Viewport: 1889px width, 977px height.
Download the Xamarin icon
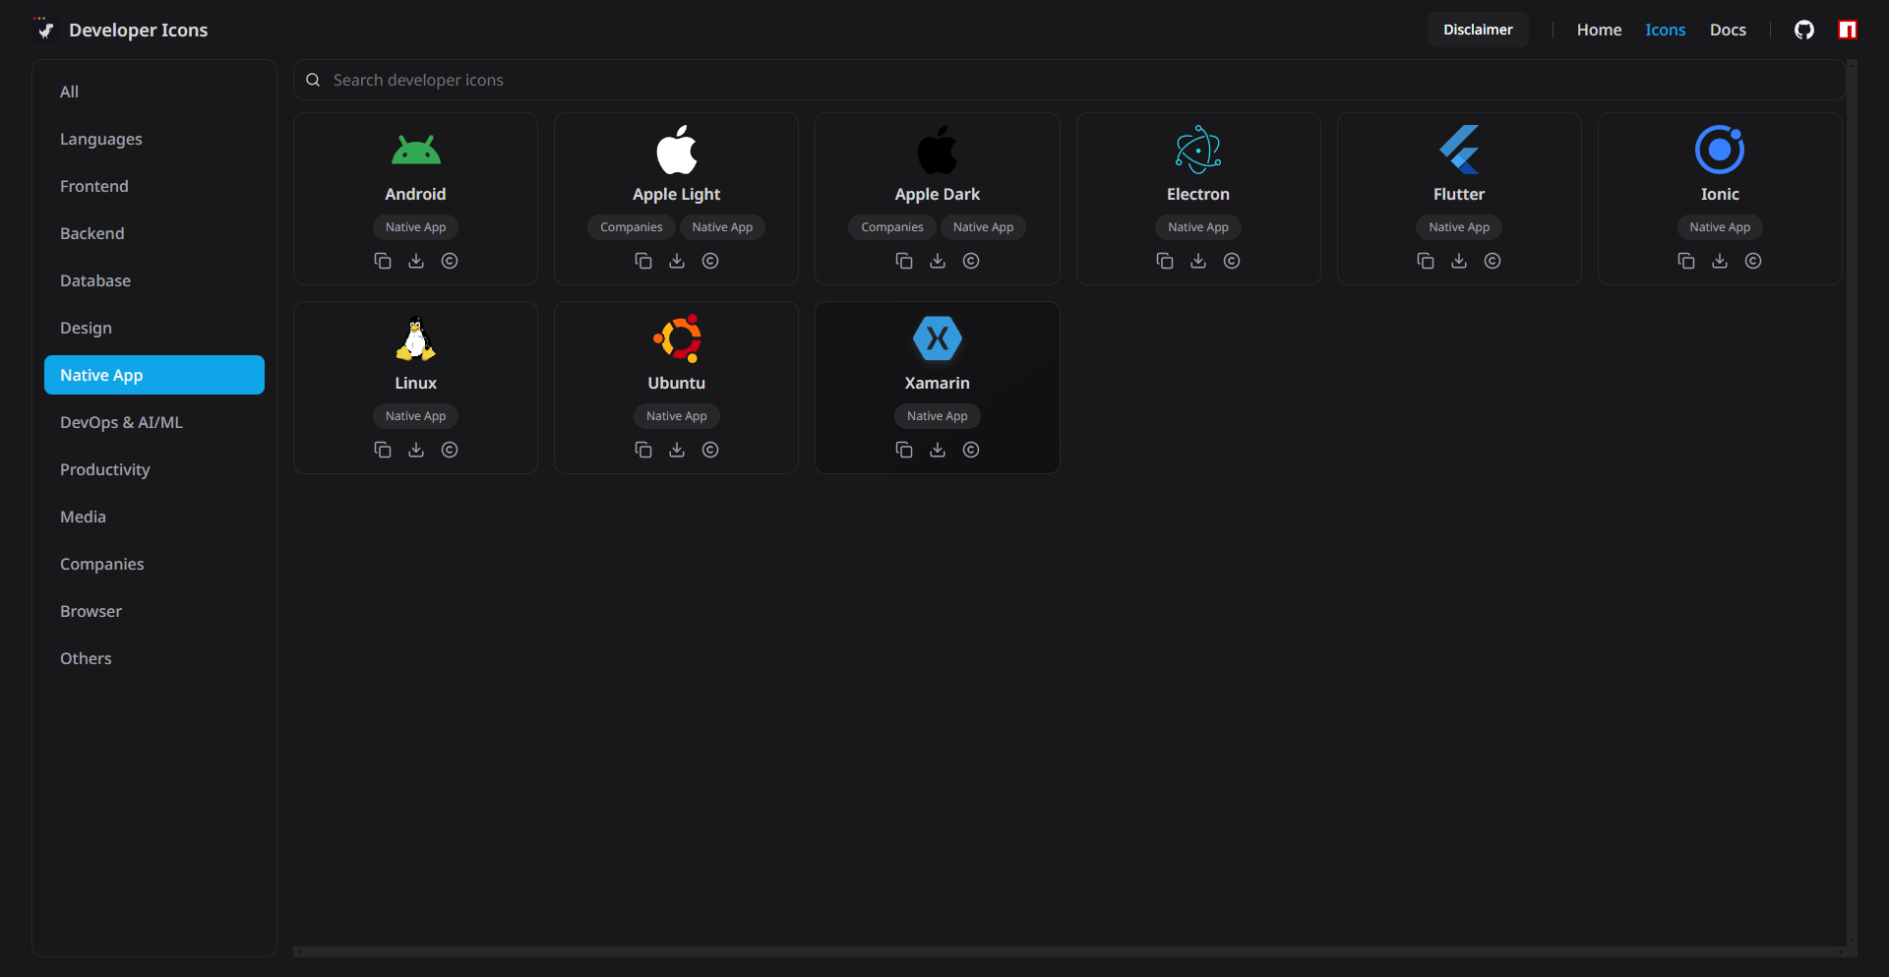pos(938,450)
